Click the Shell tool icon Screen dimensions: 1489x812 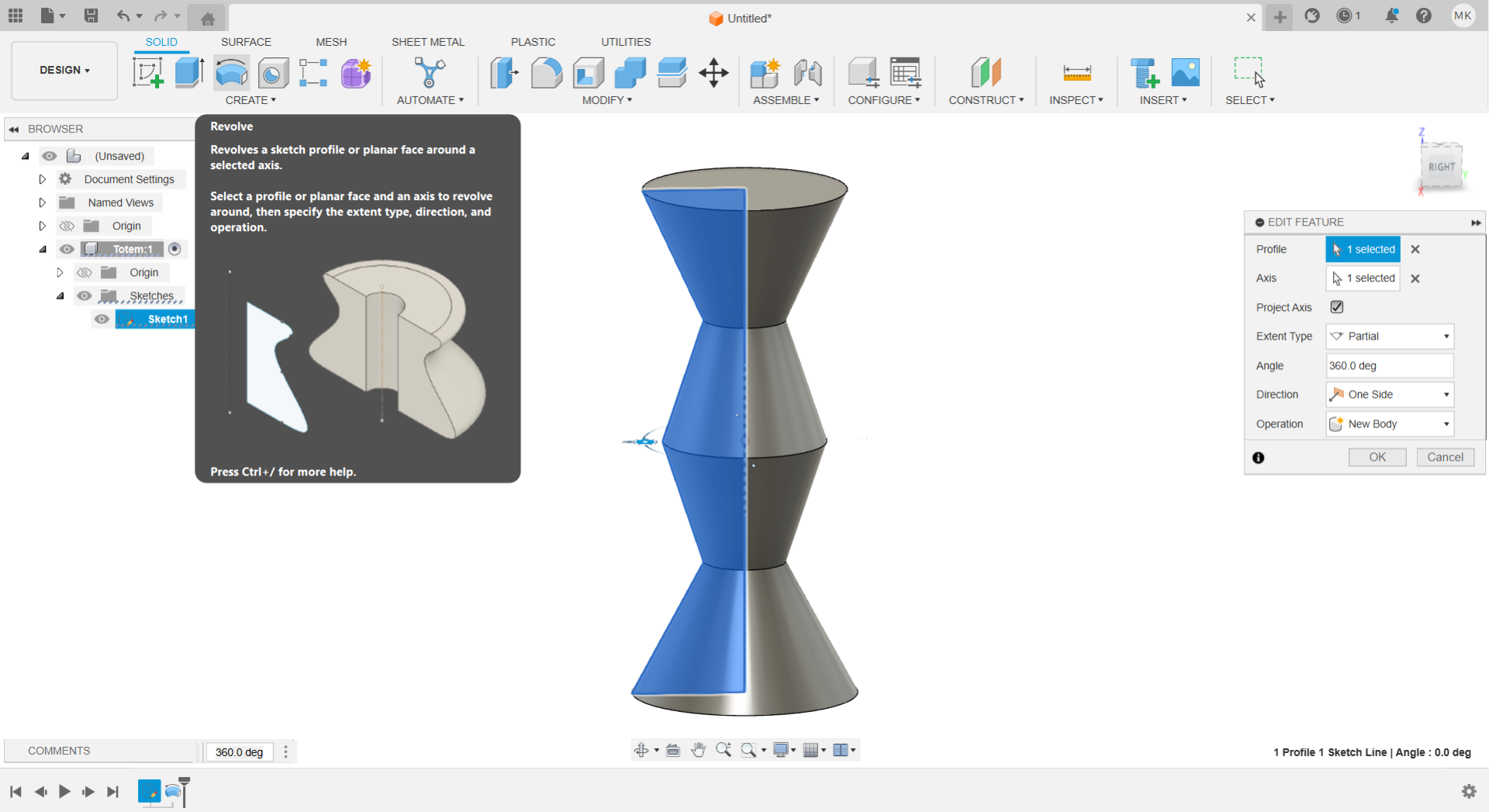(589, 73)
